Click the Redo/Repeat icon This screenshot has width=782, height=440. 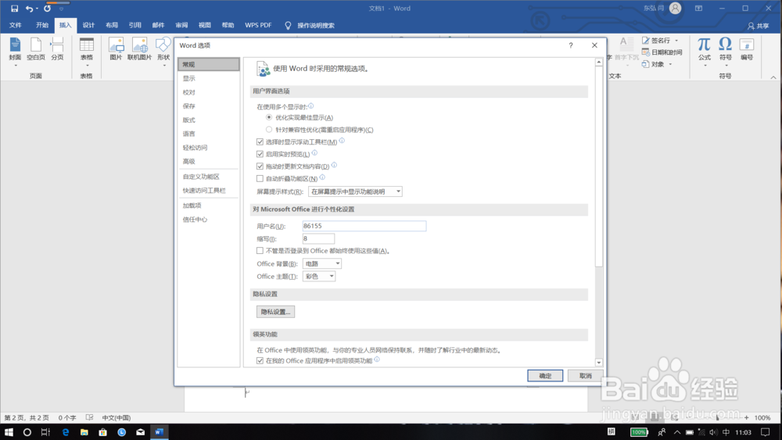click(48, 9)
